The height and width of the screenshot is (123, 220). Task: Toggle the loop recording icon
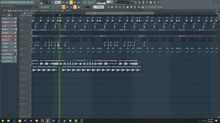coord(79,2)
